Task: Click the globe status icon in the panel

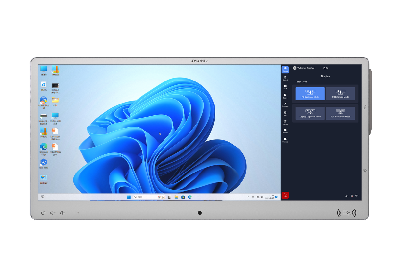Action: [x=352, y=196]
